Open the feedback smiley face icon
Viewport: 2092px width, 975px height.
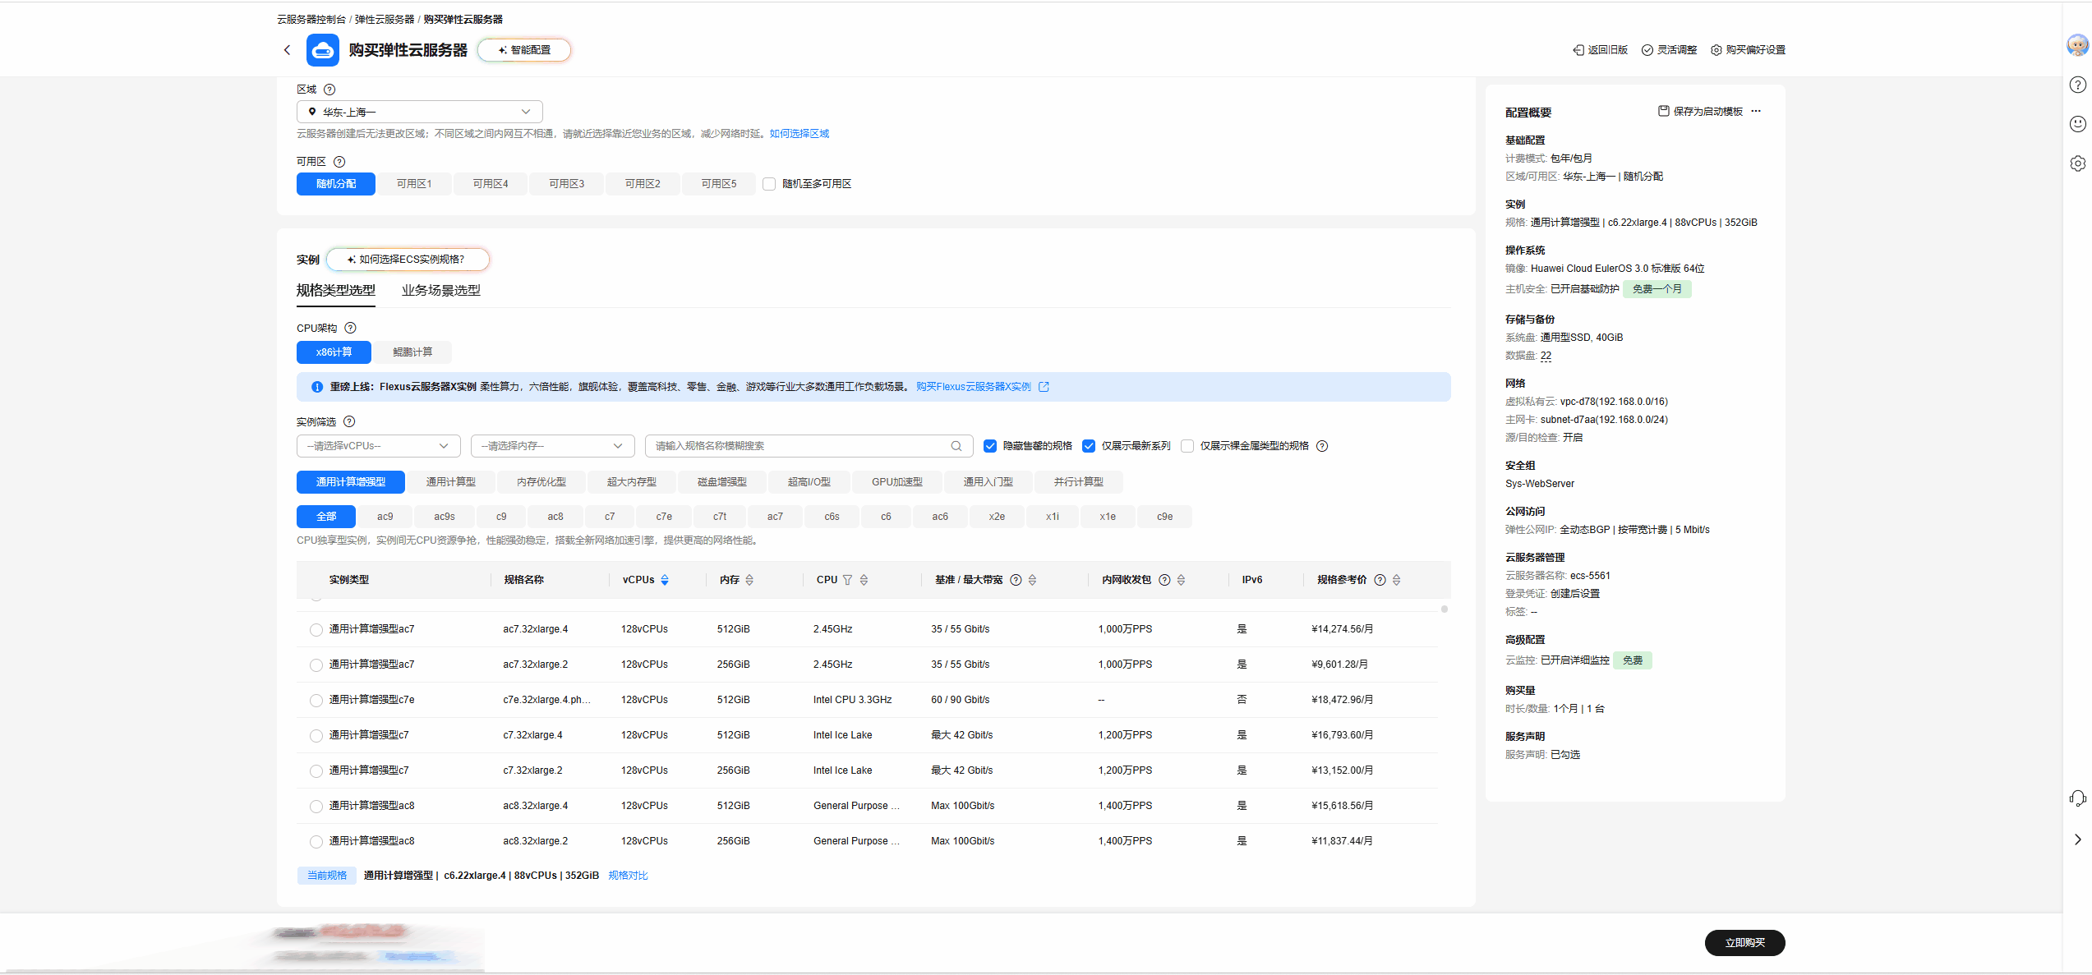point(2077,124)
